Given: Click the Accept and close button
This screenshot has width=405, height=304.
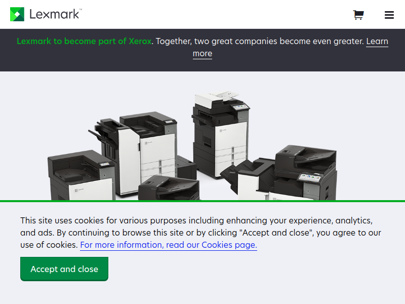Looking at the screenshot, I should point(64,269).
